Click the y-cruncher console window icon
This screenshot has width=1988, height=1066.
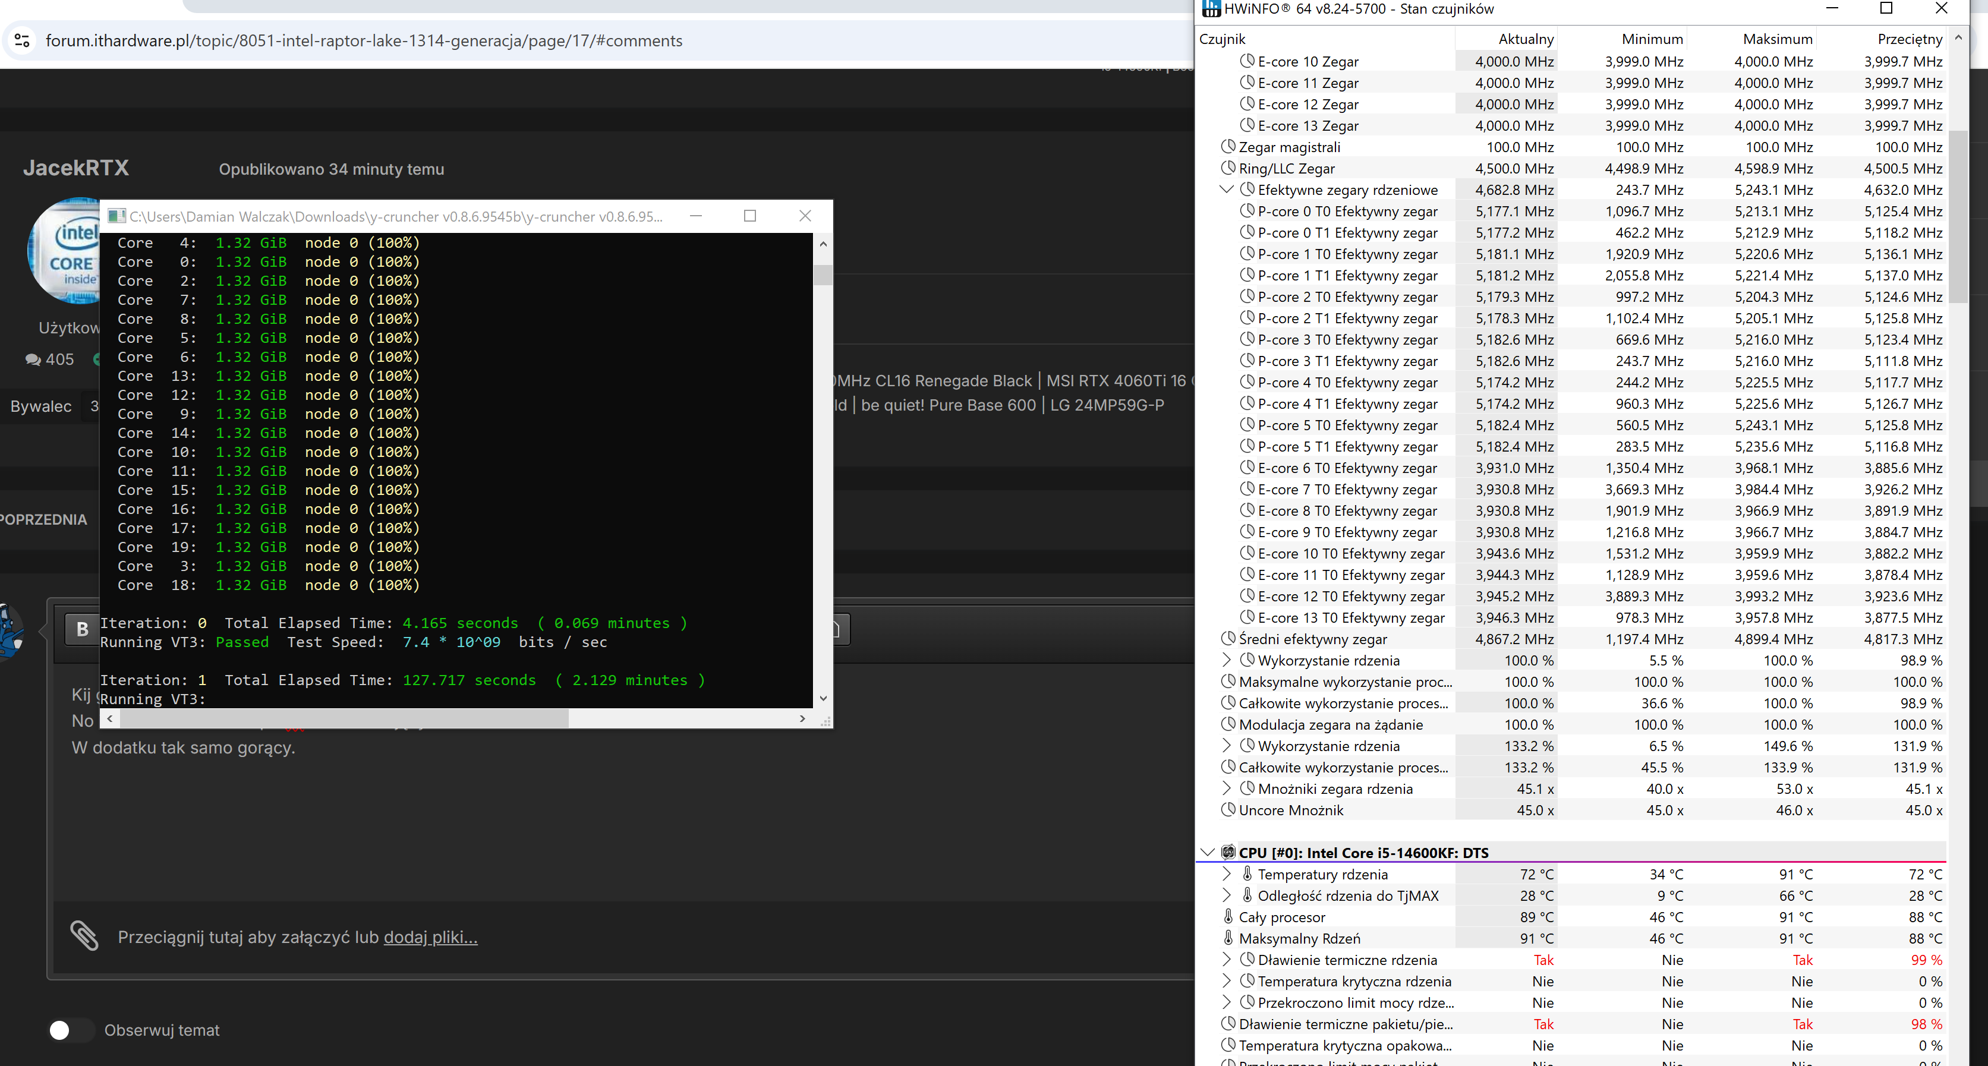pyautogui.click(x=116, y=216)
